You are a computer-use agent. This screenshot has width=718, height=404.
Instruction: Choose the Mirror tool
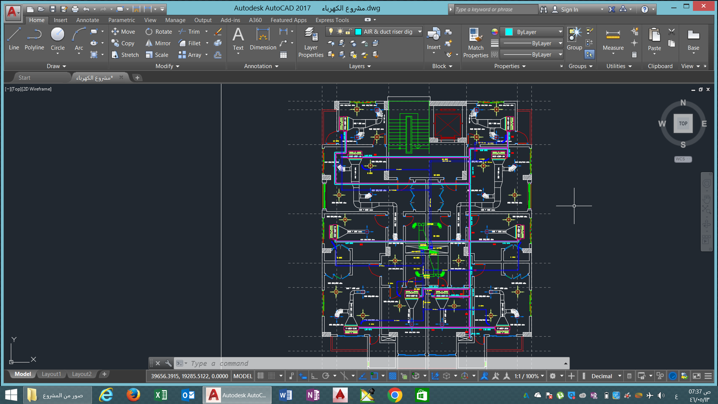158,43
